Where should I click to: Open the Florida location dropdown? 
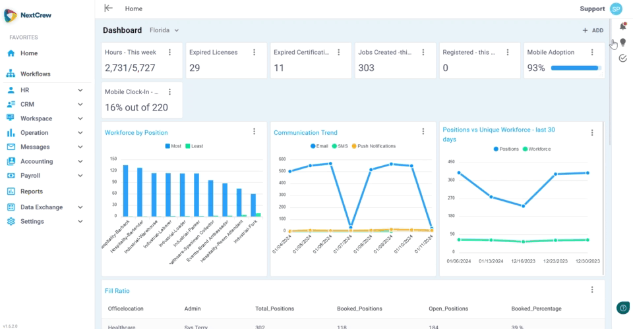point(164,30)
